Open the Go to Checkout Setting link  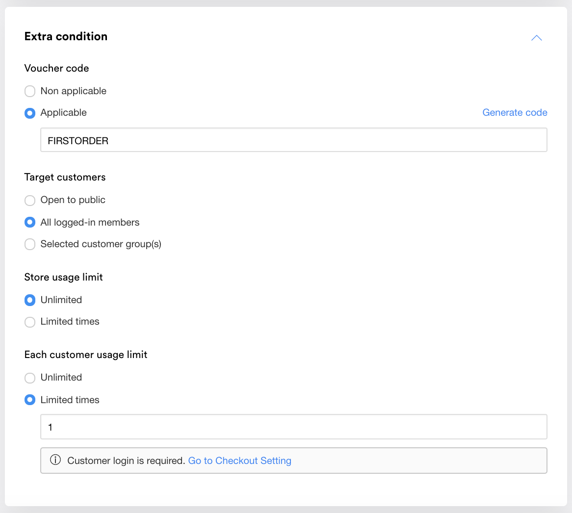tap(240, 461)
